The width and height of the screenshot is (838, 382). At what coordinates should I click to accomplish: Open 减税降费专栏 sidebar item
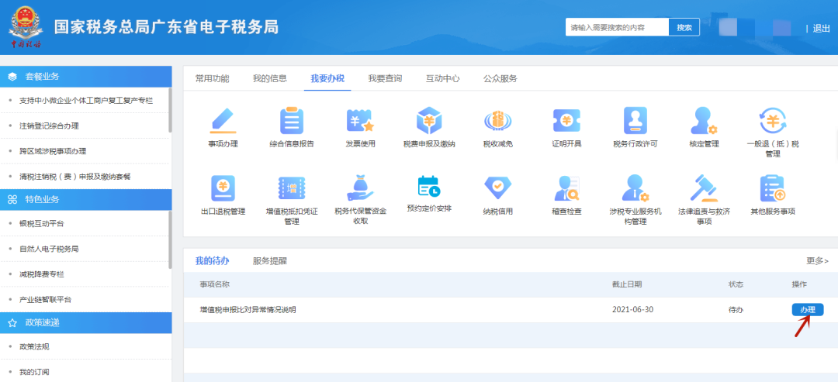click(42, 274)
